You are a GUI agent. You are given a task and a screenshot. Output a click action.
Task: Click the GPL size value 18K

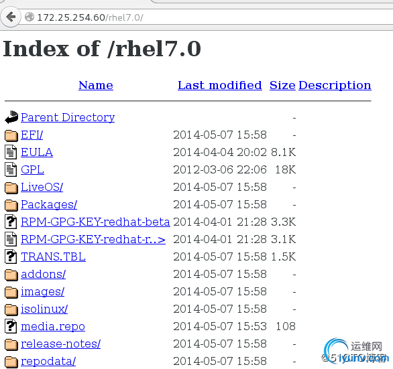286,169
